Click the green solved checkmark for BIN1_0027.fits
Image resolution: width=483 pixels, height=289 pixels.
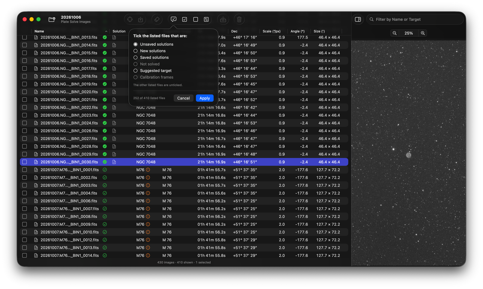(x=105, y=139)
